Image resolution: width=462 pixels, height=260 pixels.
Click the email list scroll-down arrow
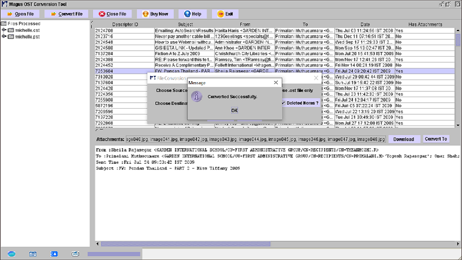click(x=458, y=125)
